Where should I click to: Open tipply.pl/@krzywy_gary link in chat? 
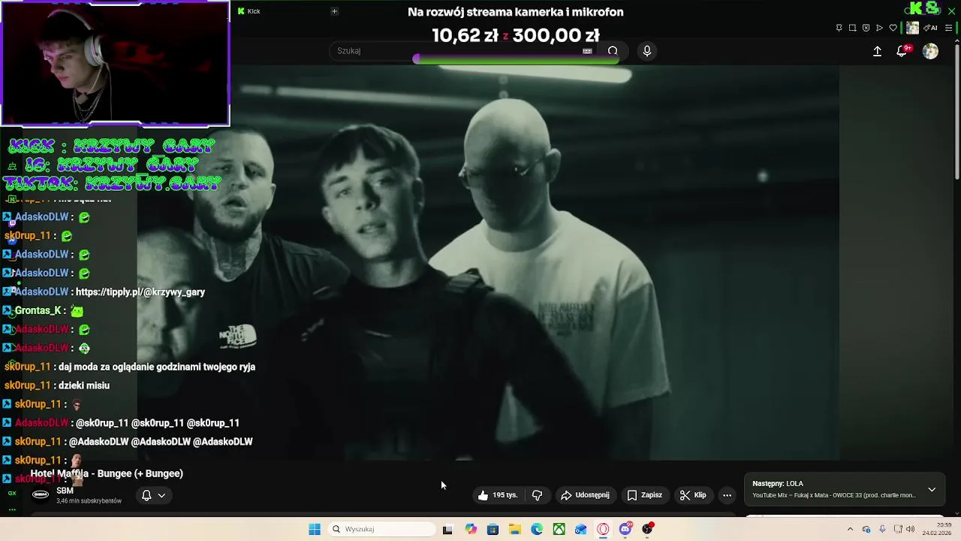coord(140,292)
